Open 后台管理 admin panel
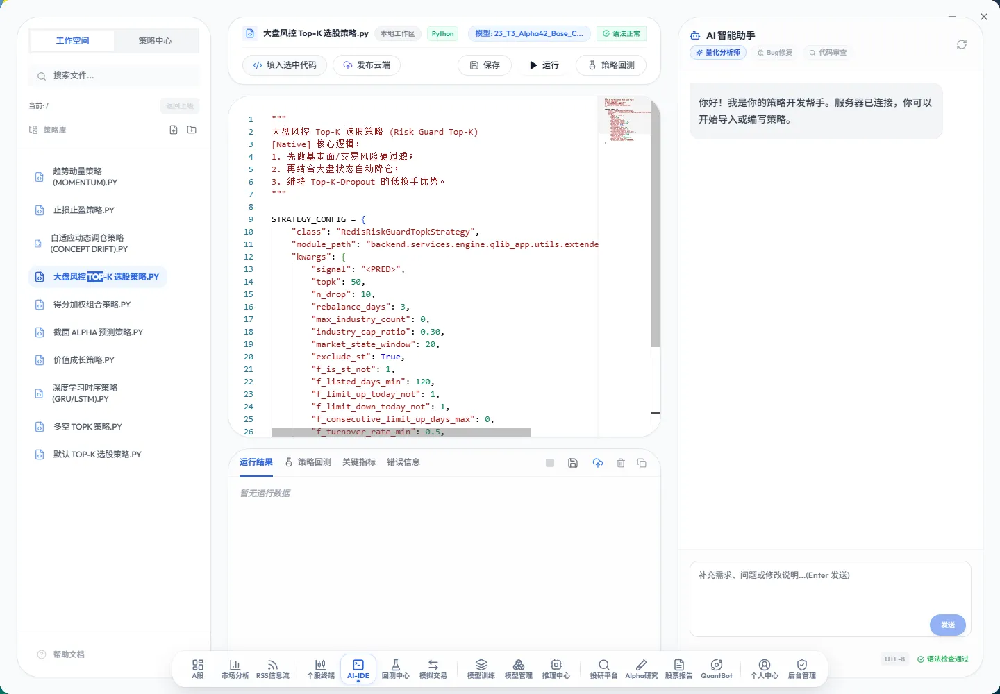Viewport: 1000px width, 694px height. click(x=802, y=669)
